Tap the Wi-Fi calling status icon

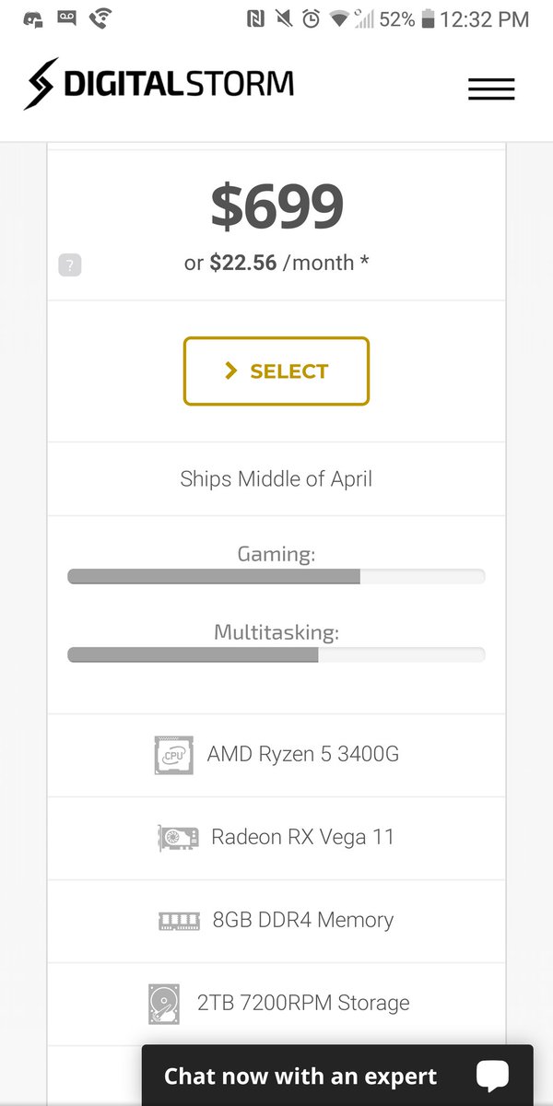(x=101, y=18)
